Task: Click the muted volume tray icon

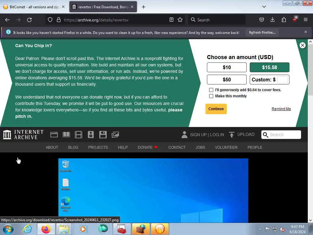Action: coord(282,229)
